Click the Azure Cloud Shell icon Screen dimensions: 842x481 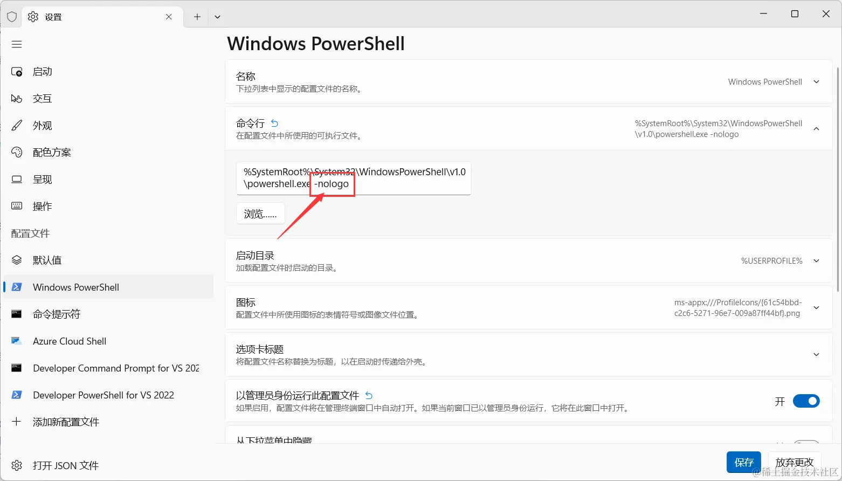click(17, 341)
